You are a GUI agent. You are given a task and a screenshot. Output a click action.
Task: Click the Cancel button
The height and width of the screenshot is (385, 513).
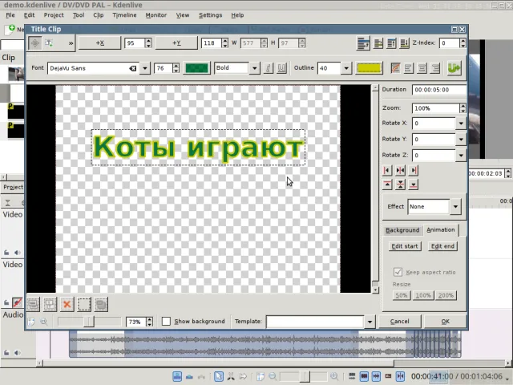(399, 322)
